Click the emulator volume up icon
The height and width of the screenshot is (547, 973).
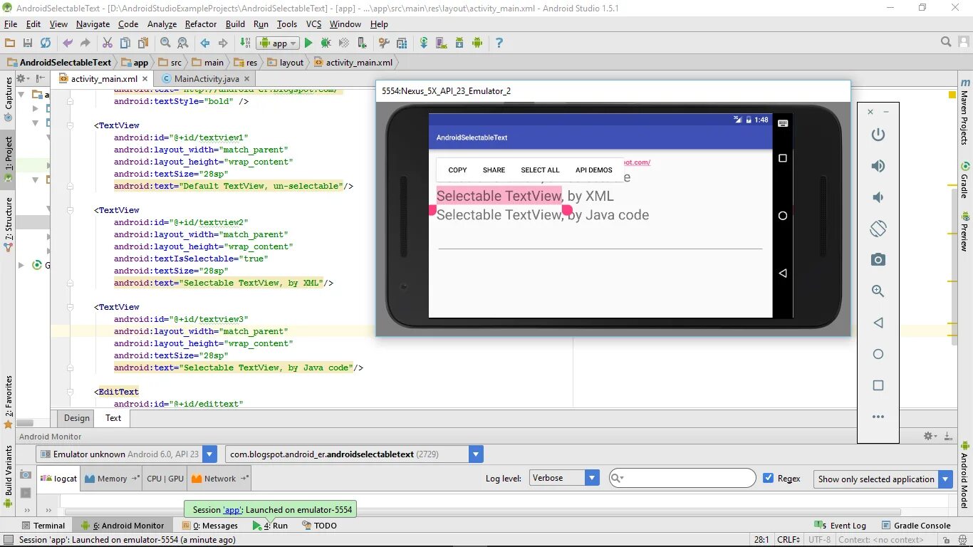pyautogui.click(x=878, y=166)
